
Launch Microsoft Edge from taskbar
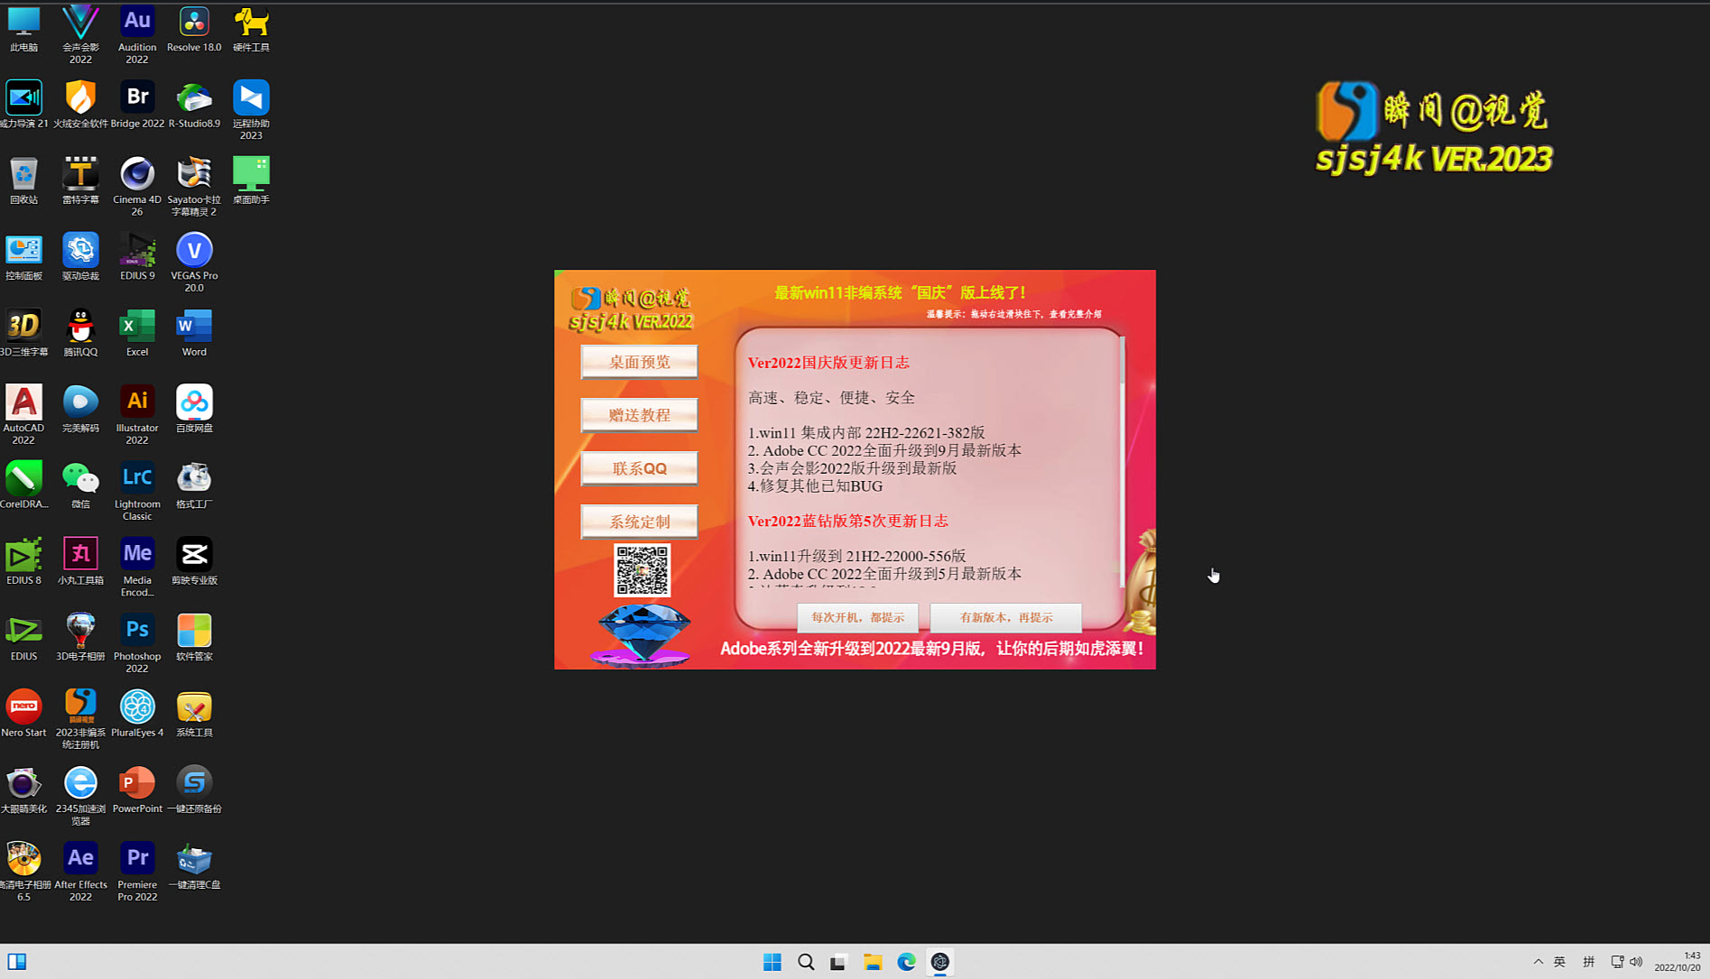[x=906, y=962]
